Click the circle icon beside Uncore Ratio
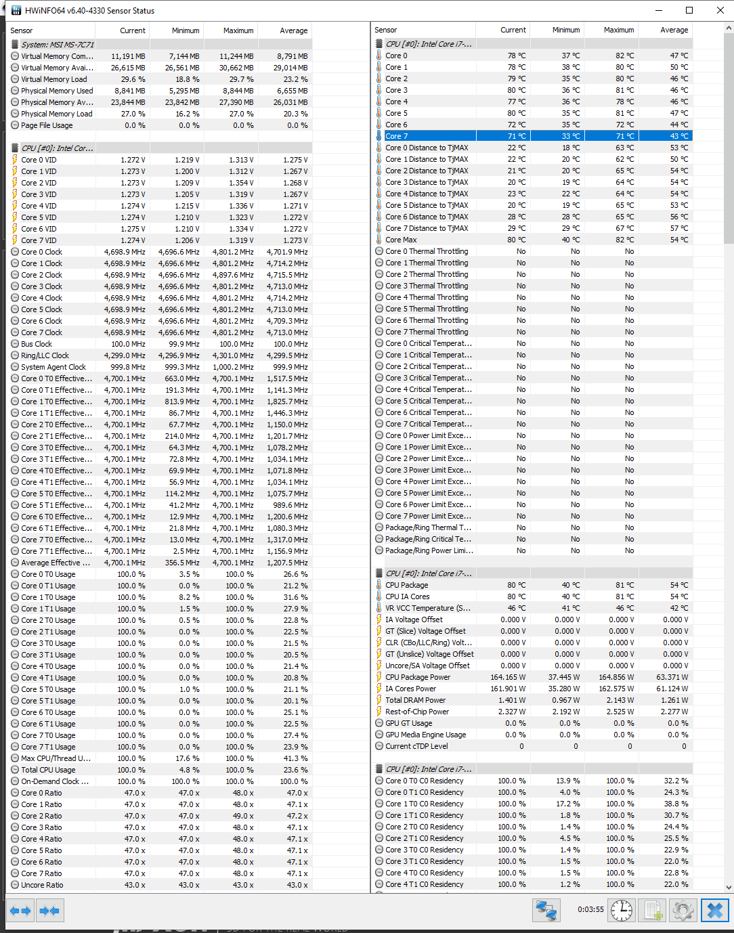Image resolution: width=734 pixels, height=933 pixels. [x=15, y=885]
